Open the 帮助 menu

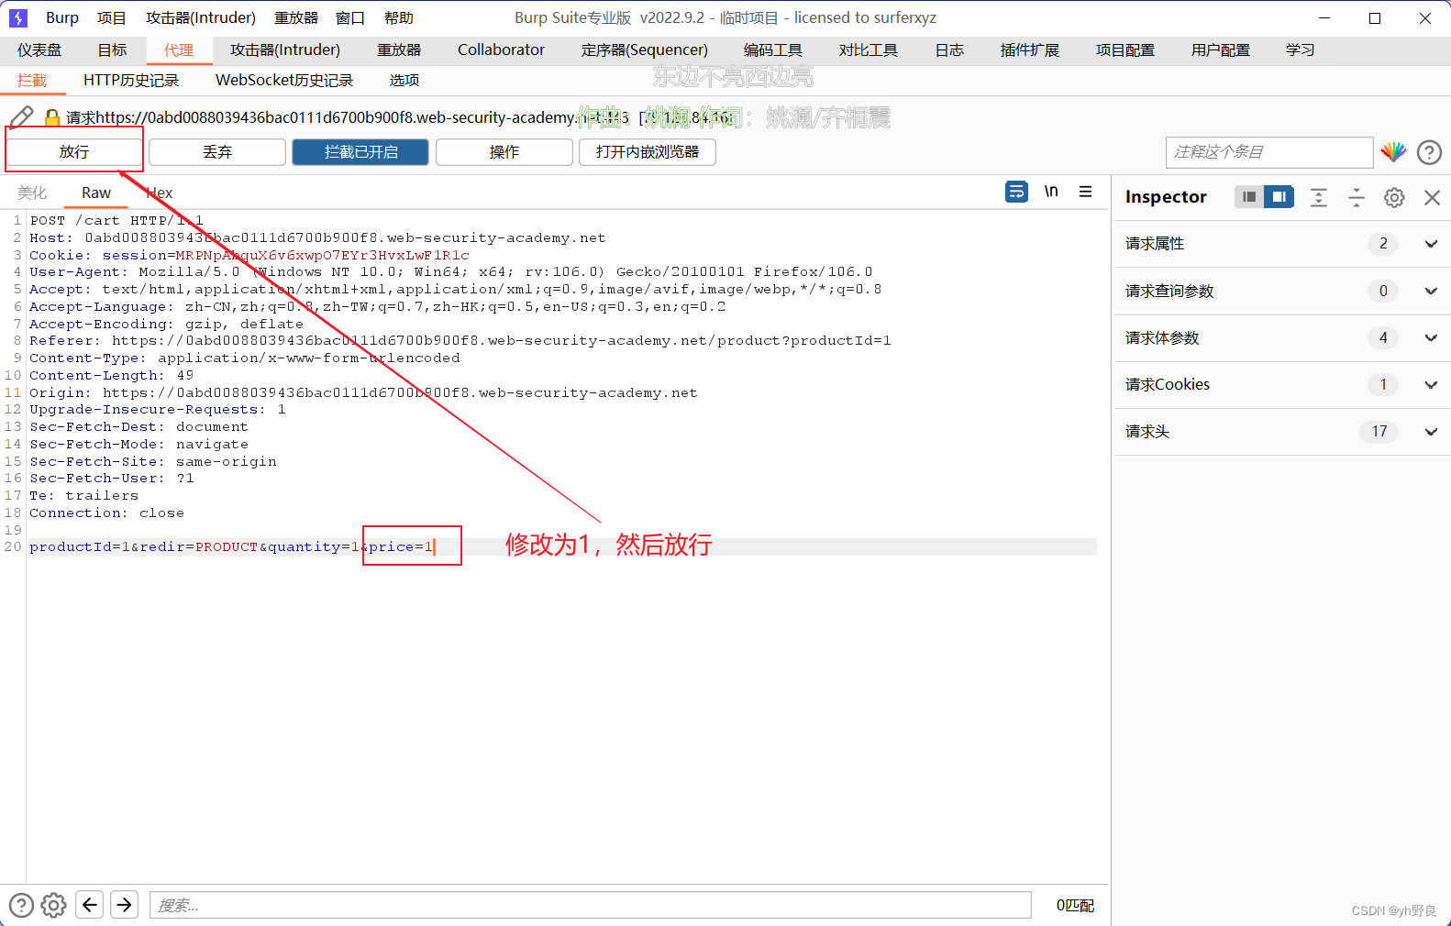399,17
